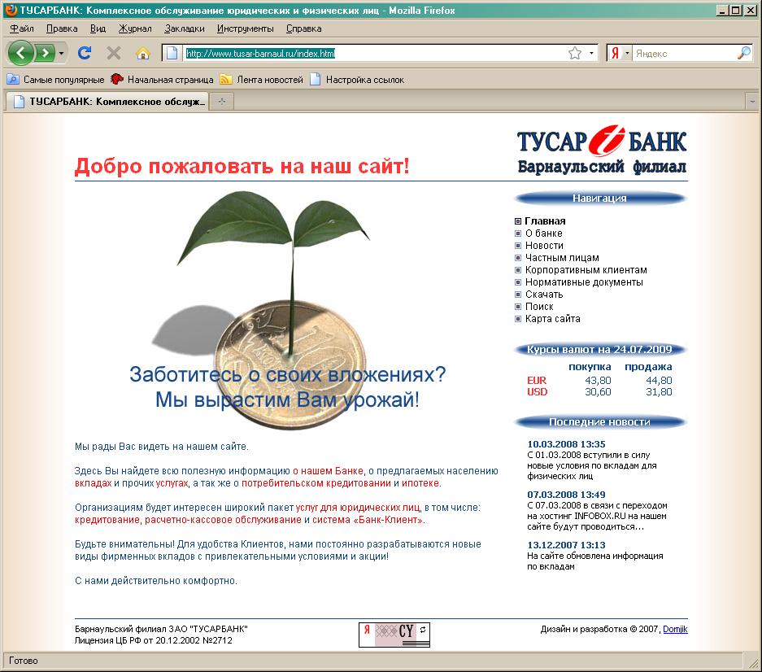Click the Yandex CY counter badge
Viewport: 762px width, 672px height.
pos(394,635)
